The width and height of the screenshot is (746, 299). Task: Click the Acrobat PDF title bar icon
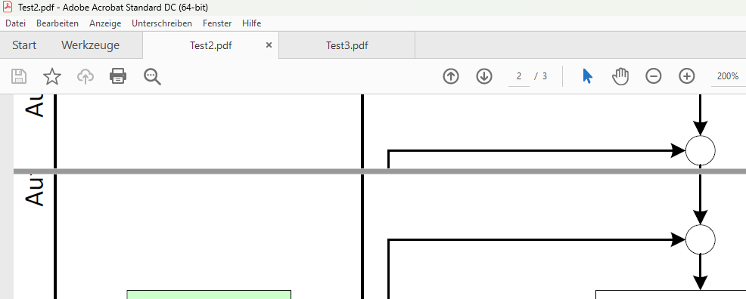8,7
